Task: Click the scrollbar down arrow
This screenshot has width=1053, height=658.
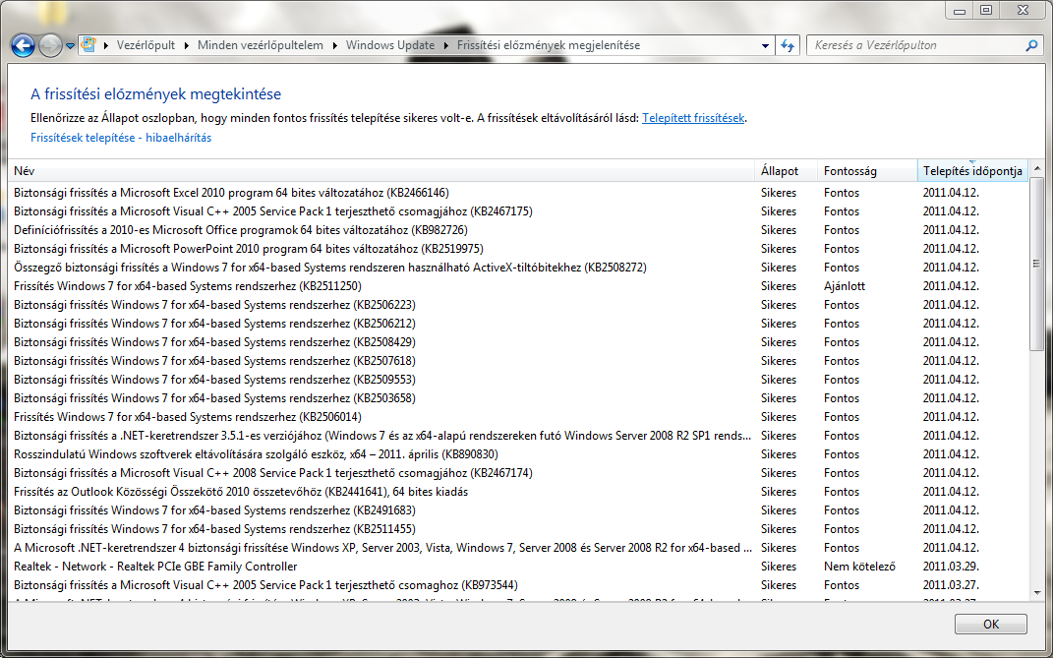Action: (1037, 593)
